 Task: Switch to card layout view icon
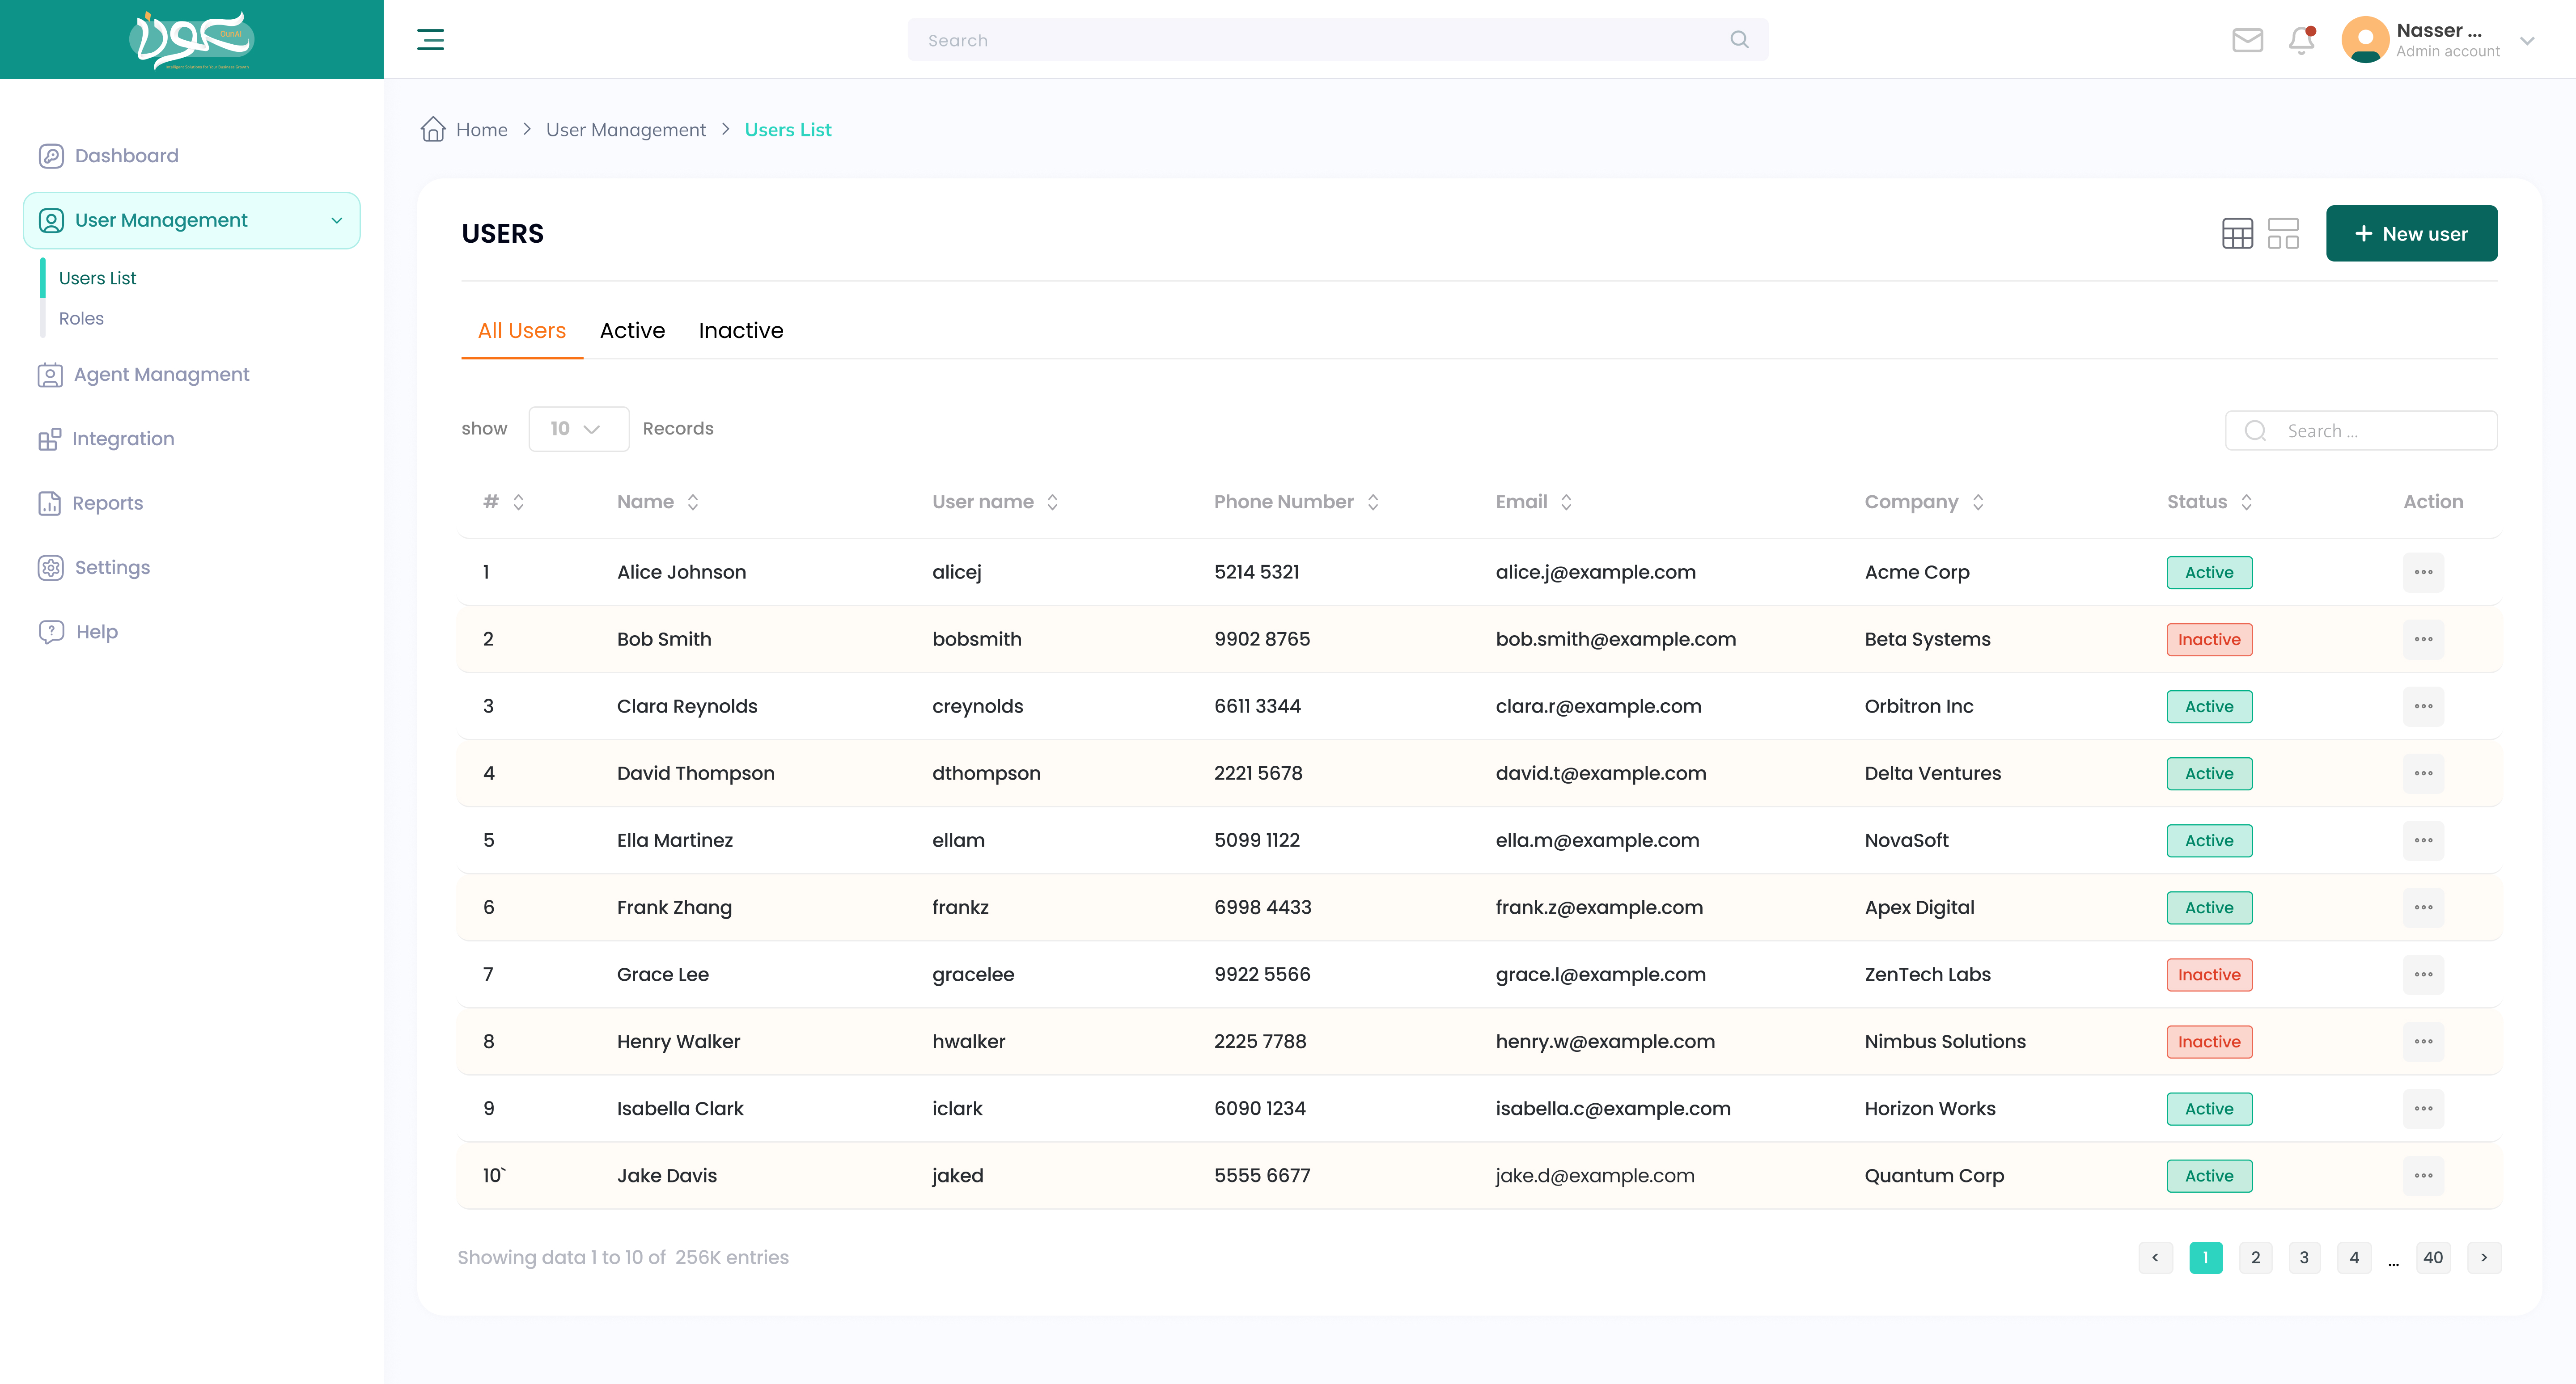point(2283,234)
